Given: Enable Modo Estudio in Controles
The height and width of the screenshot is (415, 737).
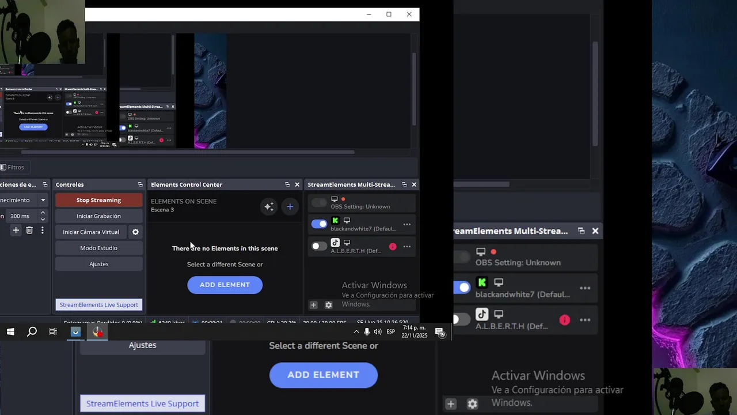Looking at the screenshot, I should pos(98,248).
